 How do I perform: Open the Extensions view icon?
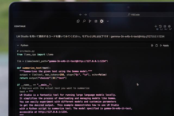point(96,21)
